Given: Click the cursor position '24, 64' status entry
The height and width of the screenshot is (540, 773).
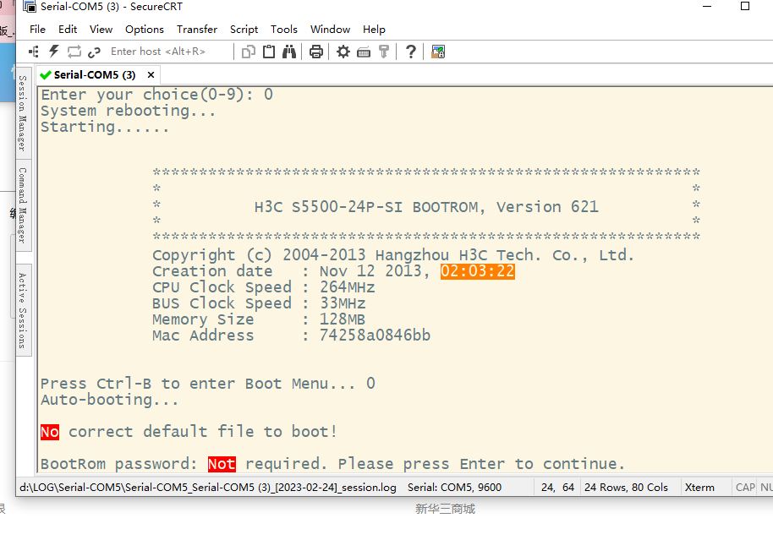Looking at the screenshot, I should tap(557, 488).
